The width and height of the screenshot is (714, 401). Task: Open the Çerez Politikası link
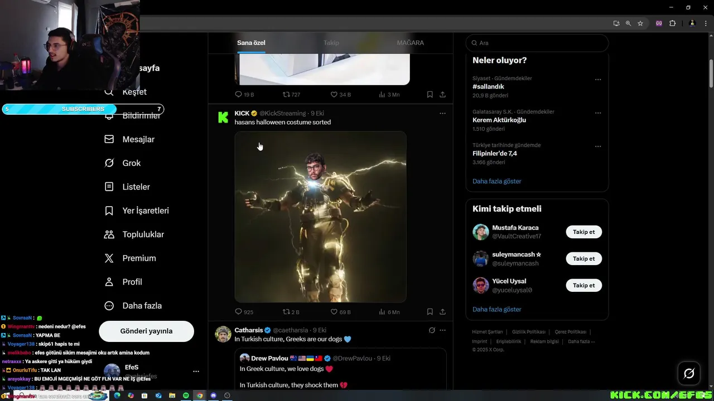click(x=570, y=332)
